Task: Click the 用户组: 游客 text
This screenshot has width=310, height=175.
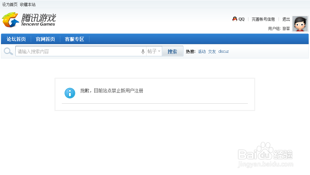Action: (279, 28)
